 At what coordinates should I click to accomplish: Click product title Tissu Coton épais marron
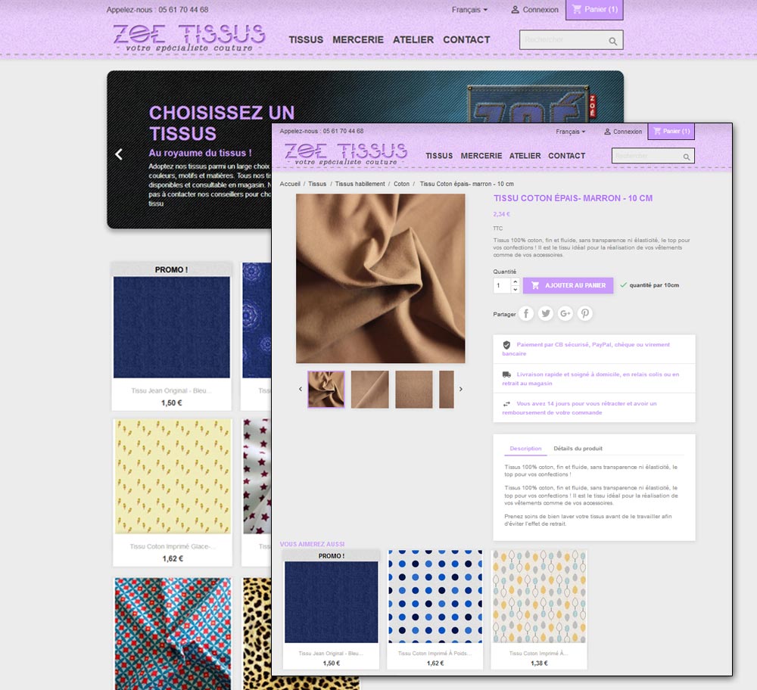tap(572, 198)
